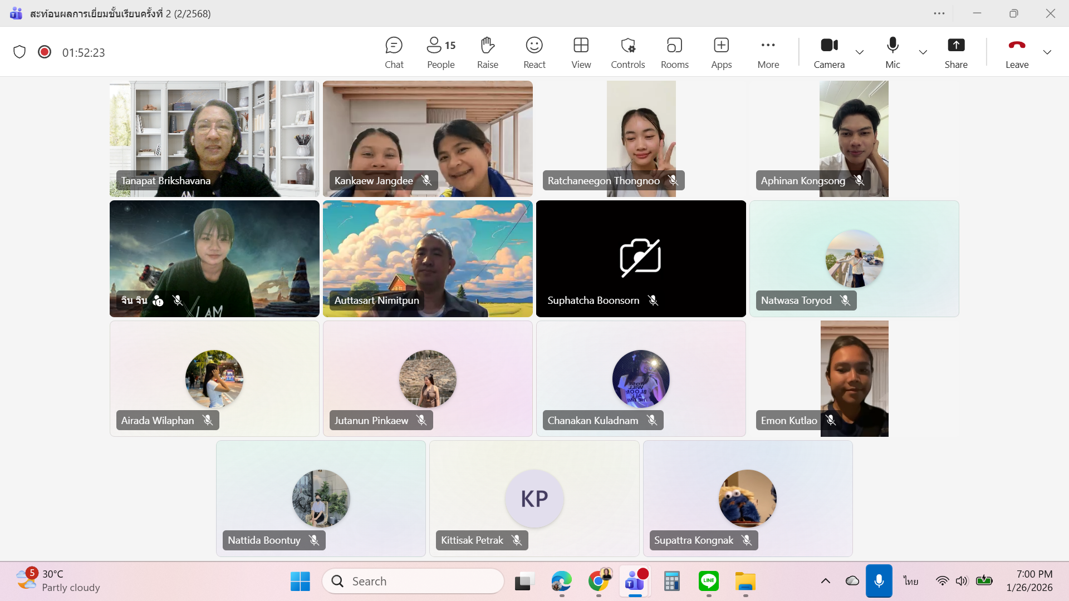
Task: Open the View layout options
Action: [x=581, y=52]
